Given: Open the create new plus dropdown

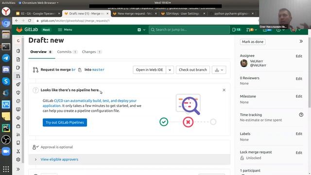Looking at the screenshot, I should (x=141, y=30).
